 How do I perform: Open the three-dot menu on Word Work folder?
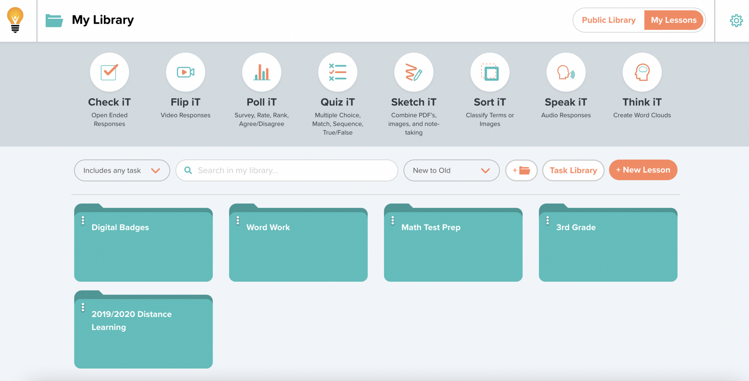pyautogui.click(x=238, y=221)
